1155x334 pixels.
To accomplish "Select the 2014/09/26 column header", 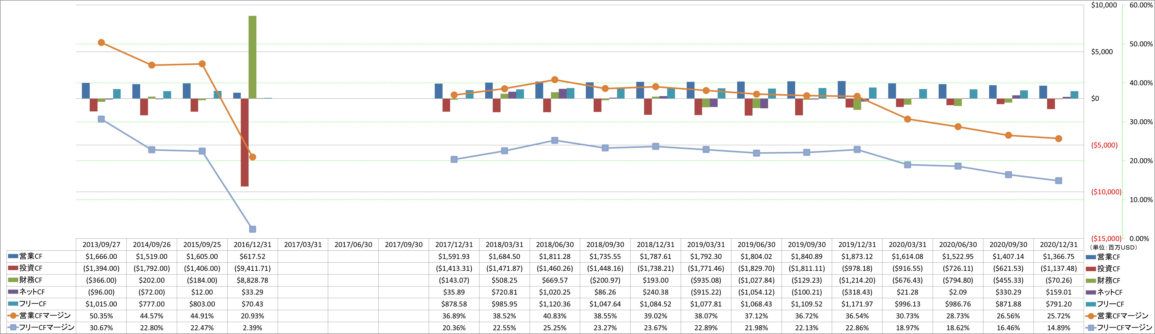I will [152, 244].
